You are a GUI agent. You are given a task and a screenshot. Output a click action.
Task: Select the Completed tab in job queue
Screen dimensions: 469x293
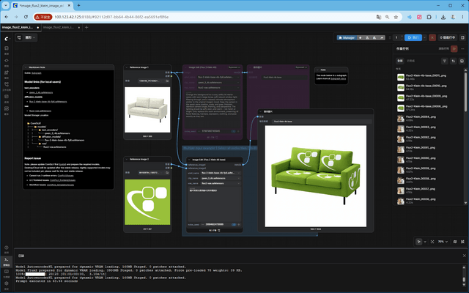[x=410, y=61]
